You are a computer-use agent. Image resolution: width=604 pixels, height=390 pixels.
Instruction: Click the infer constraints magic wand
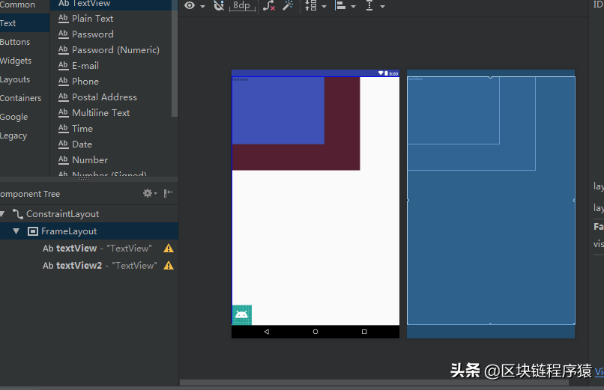click(x=288, y=5)
